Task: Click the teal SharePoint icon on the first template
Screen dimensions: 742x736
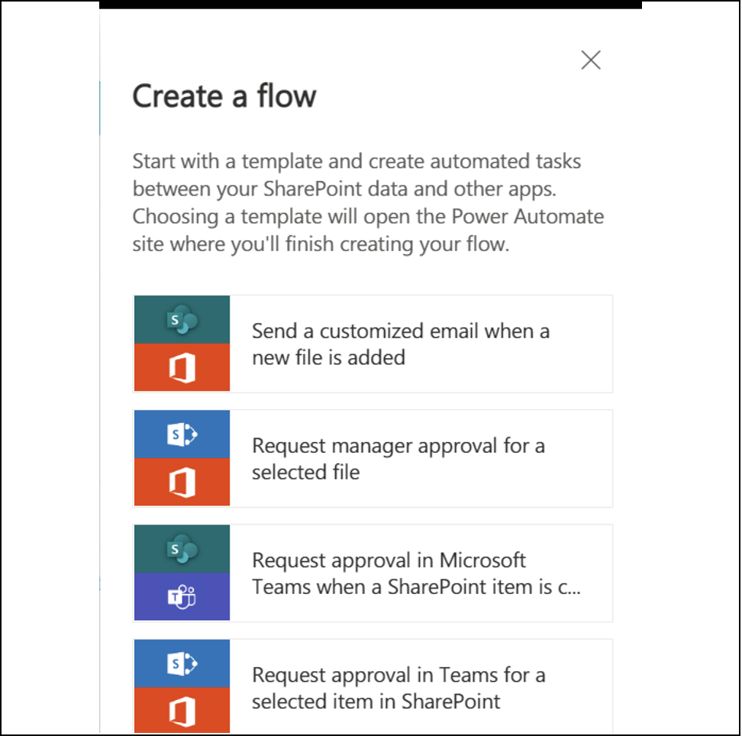Action: [x=182, y=318]
